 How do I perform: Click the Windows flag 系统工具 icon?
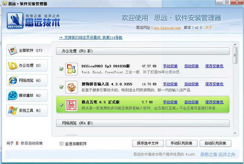point(13,110)
